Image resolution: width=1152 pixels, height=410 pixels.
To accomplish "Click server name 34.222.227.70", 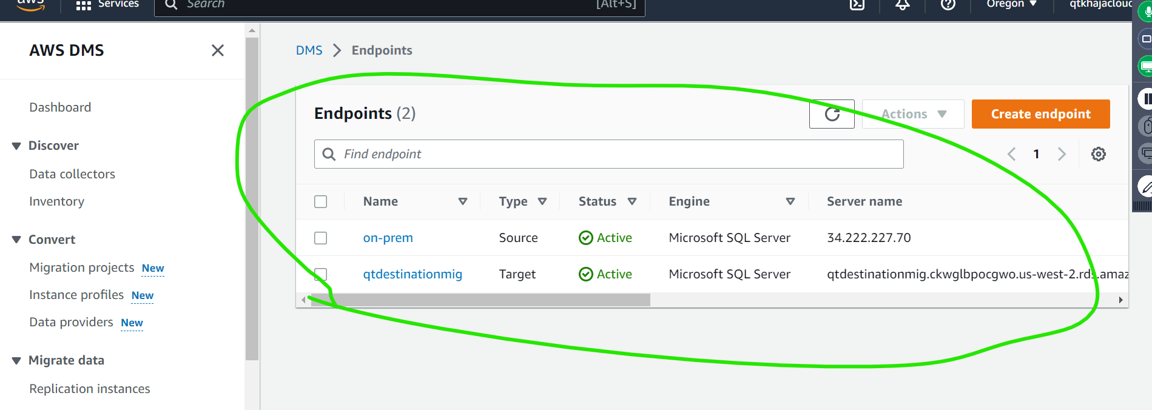I will coord(869,238).
